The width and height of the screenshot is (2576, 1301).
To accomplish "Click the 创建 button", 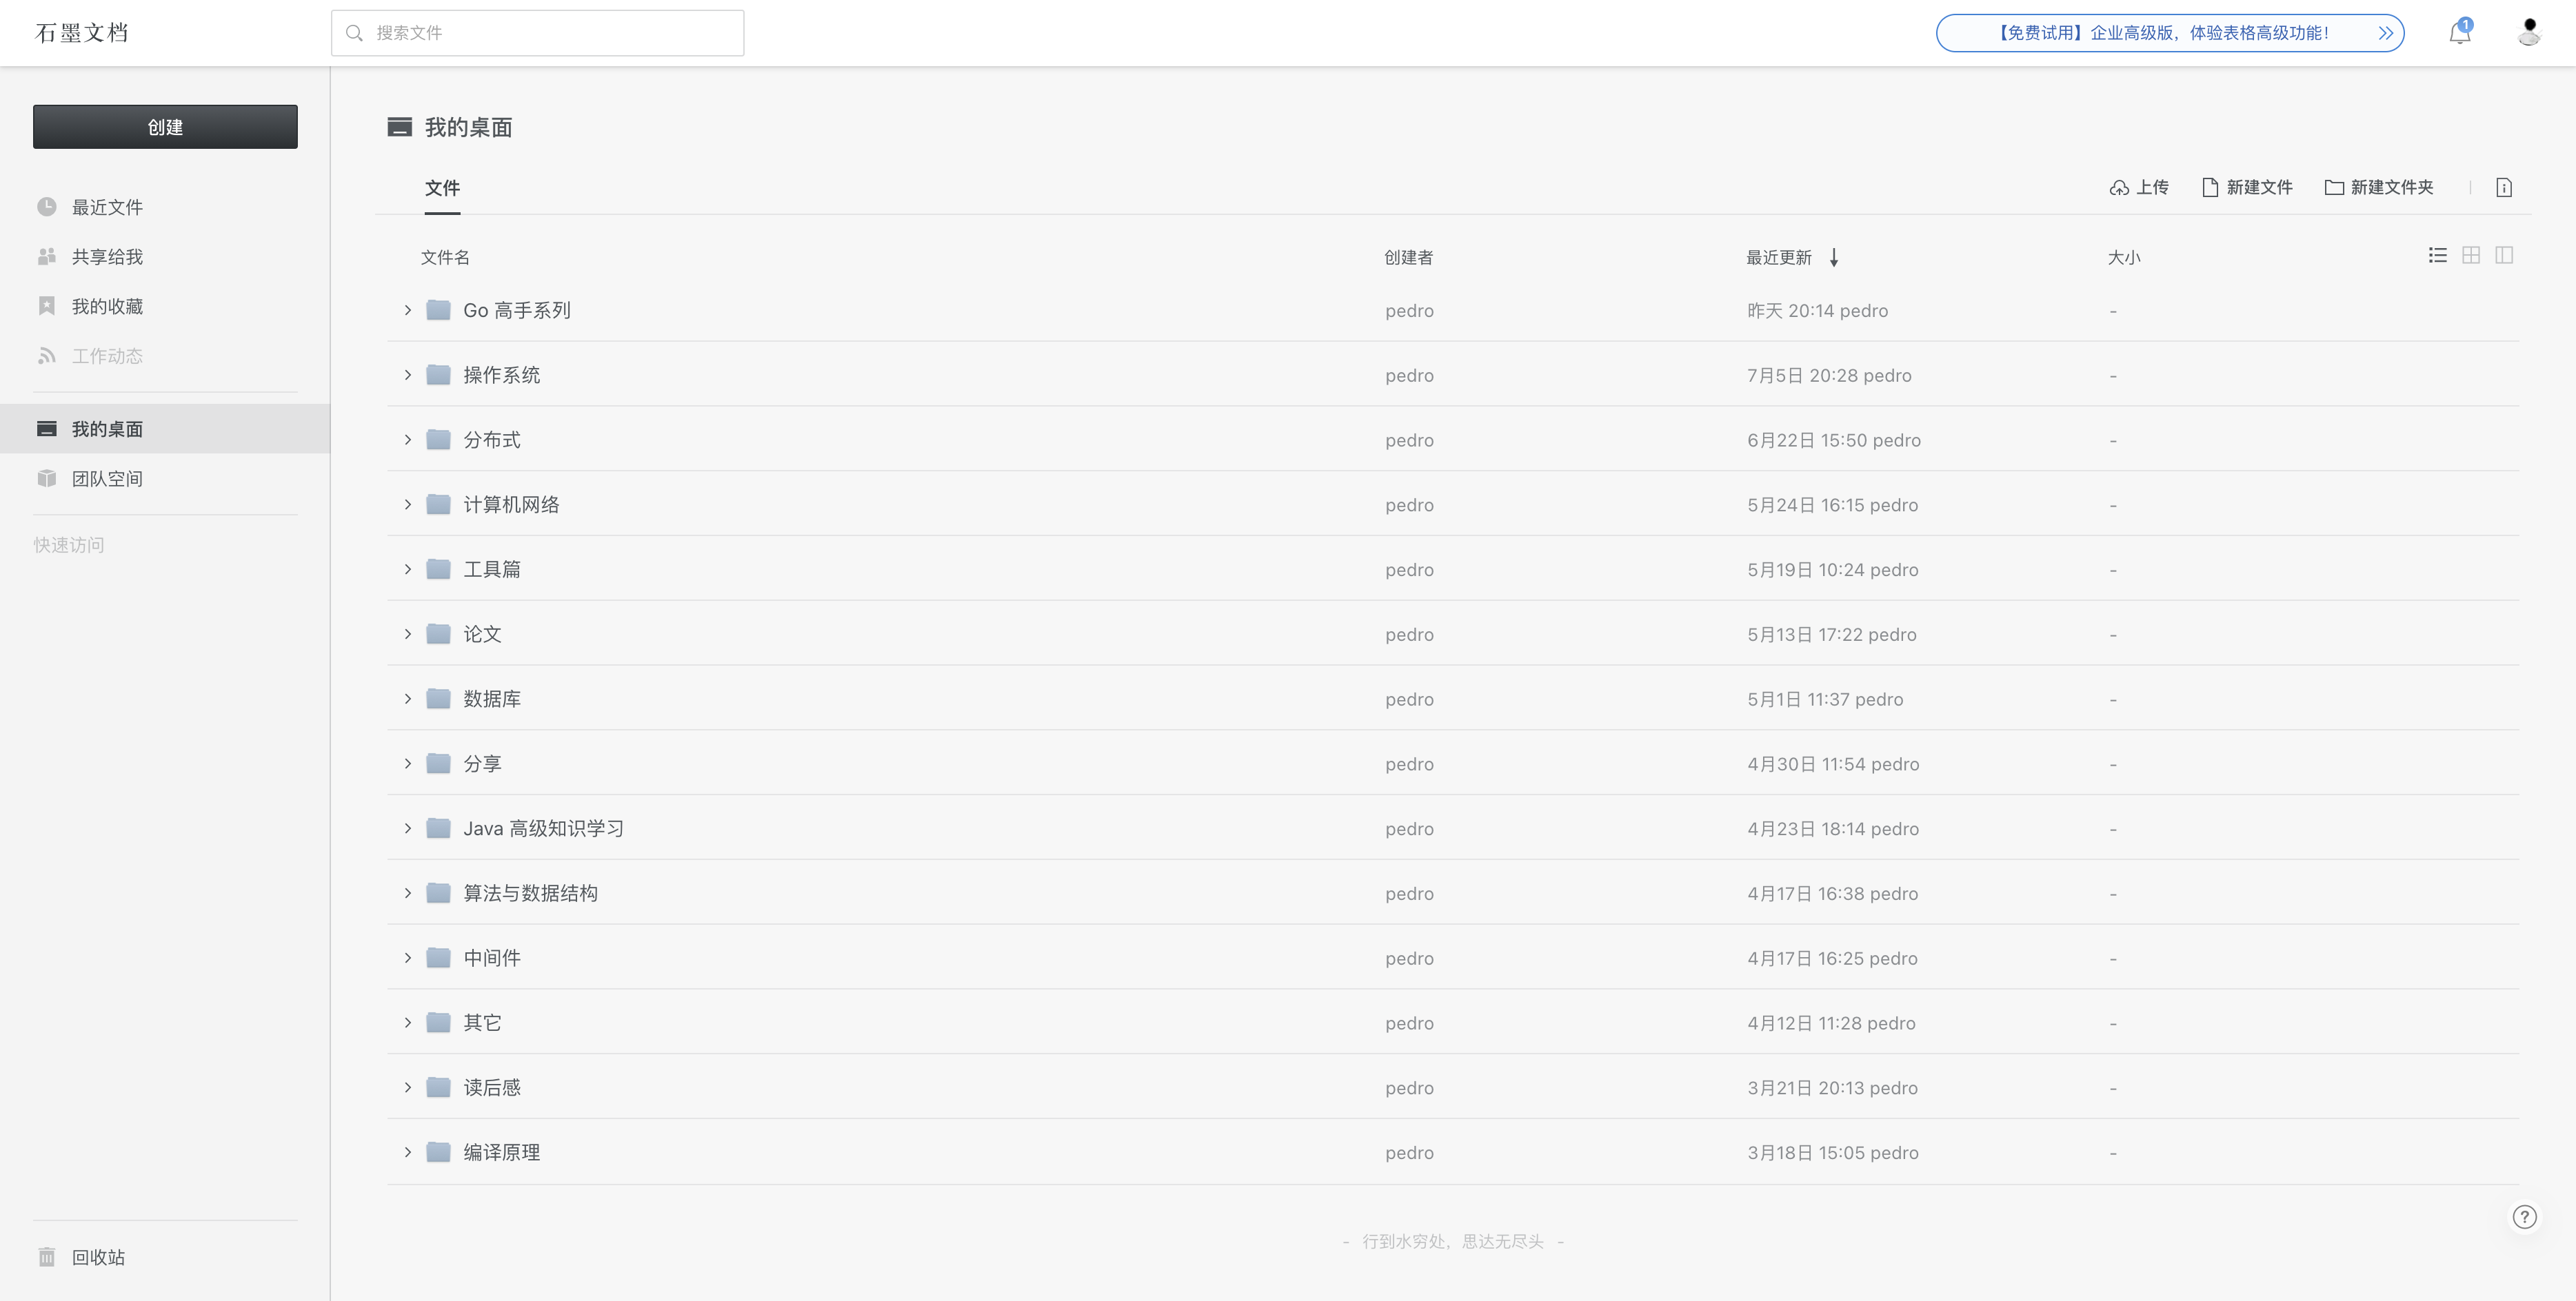I will [x=165, y=127].
